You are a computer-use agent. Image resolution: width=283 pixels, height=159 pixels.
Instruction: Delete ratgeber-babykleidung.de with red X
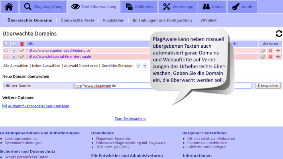click(x=270, y=50)
